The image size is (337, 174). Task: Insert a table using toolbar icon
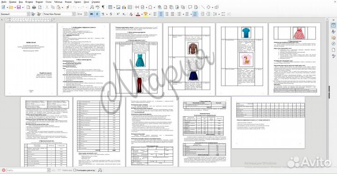pos(110,7)
